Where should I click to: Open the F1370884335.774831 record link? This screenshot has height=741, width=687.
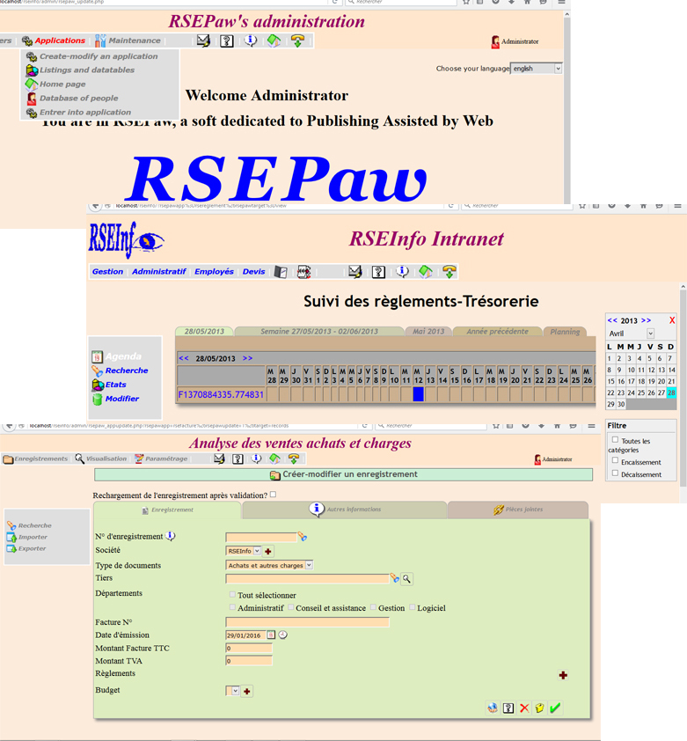click(221, 394)
